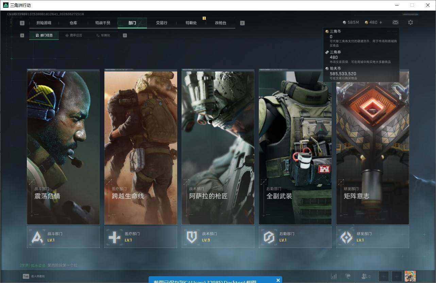Select the 部门 tab
The height and width of the screenshot is (283, 436).
pos(132,23)
